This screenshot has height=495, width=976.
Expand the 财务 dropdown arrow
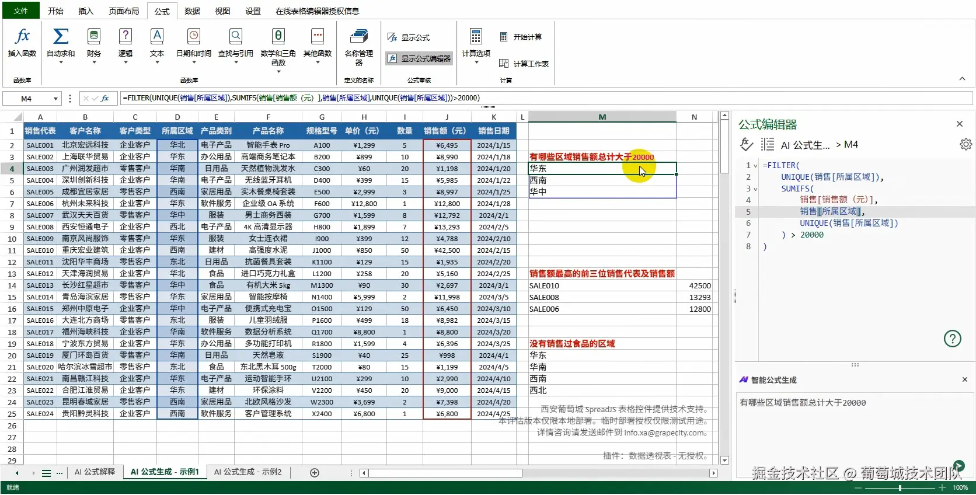[x=93, y=62]
